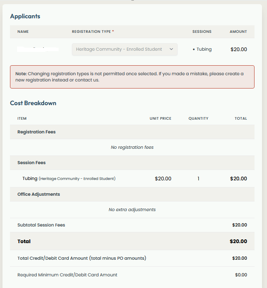Click the Quantity column header

tap(198, 118)
